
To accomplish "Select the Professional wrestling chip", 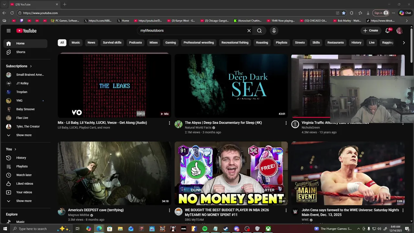I will [199, 42].
